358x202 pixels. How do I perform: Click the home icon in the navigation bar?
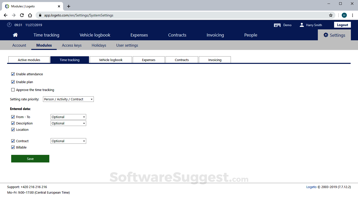pos(15,35)
